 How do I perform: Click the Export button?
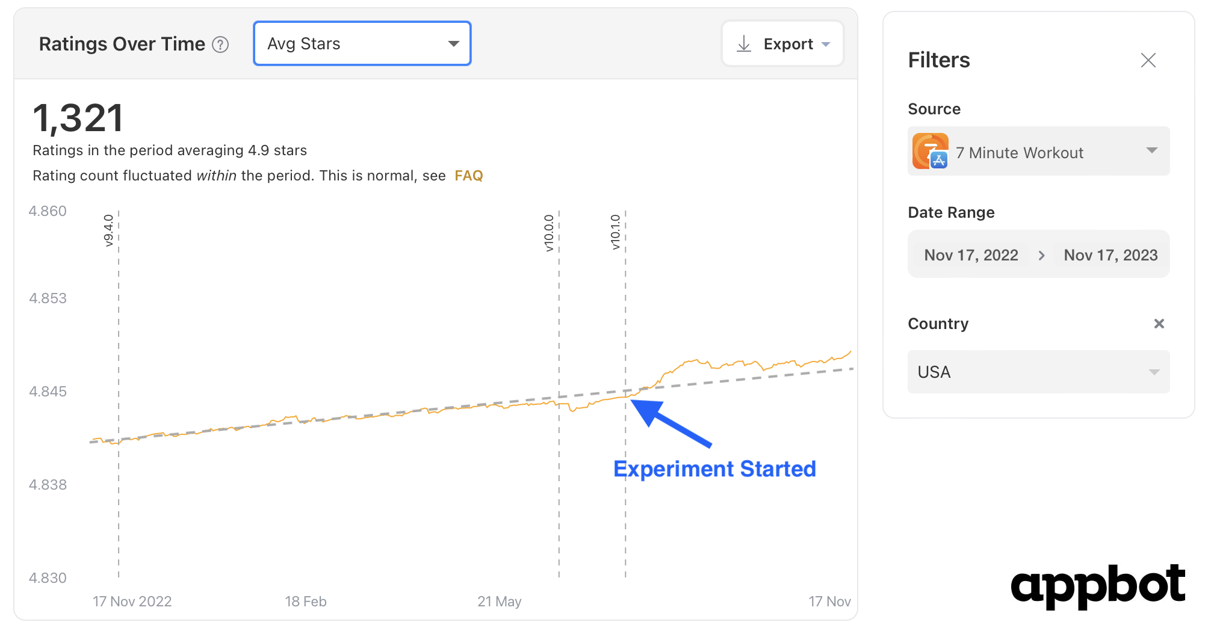click(x=782, y=44)
